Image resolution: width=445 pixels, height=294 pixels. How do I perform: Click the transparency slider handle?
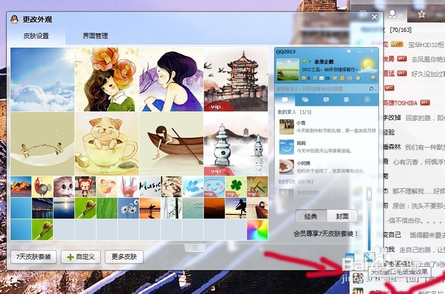click(x=369, y=194)
